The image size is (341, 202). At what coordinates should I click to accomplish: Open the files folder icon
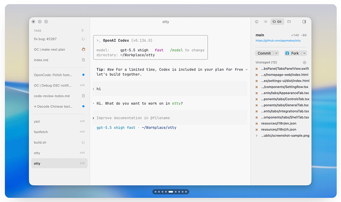pyautogui.click(x=289, y=21)
